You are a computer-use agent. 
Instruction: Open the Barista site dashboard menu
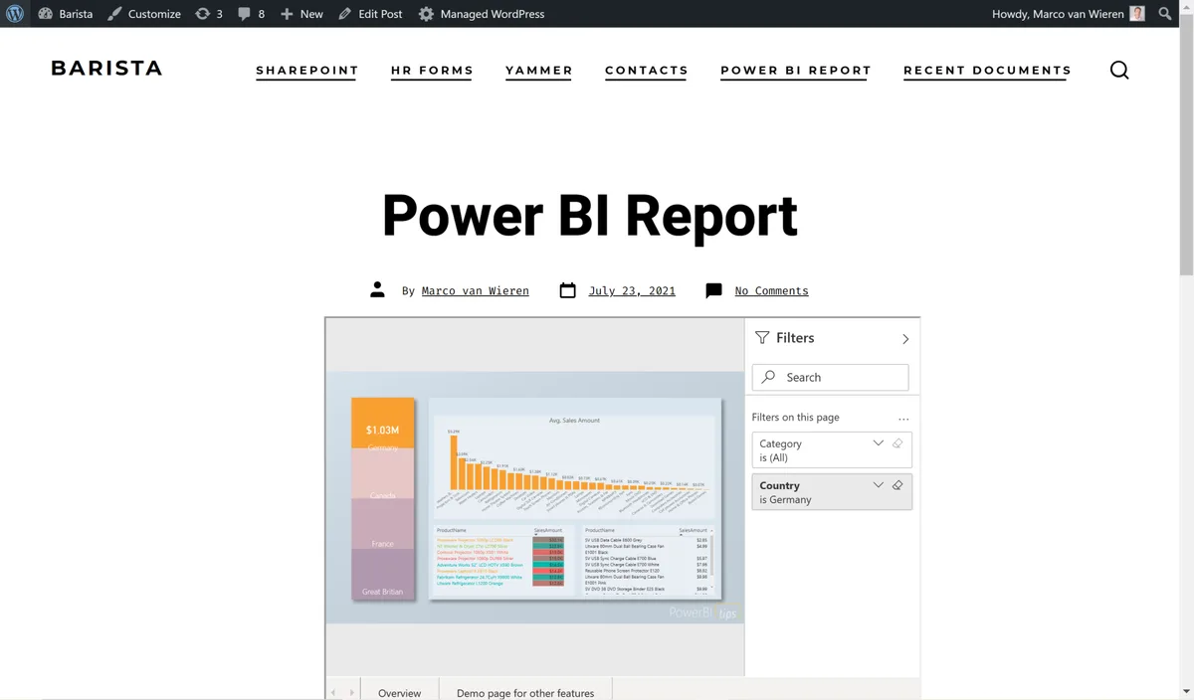coord(65,14)
